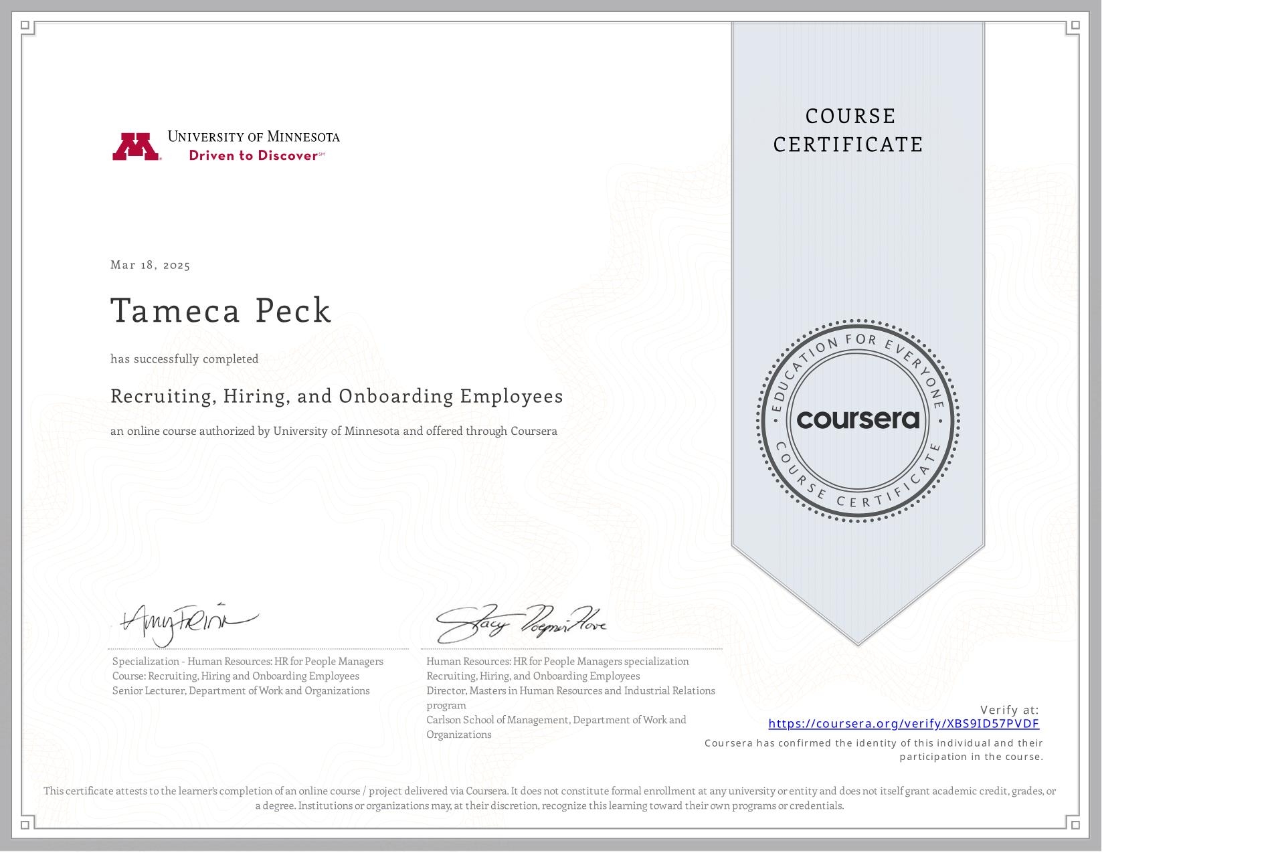
Task: Click the 'Verify at:' label
Action: coord(1010,710)
